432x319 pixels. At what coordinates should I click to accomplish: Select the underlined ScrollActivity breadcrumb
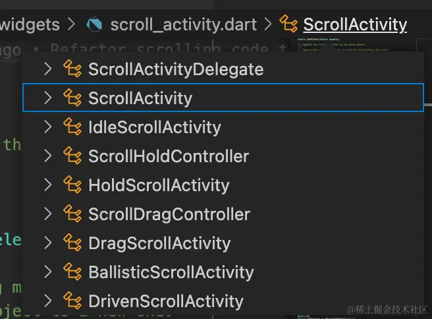(x=355, y=24)
